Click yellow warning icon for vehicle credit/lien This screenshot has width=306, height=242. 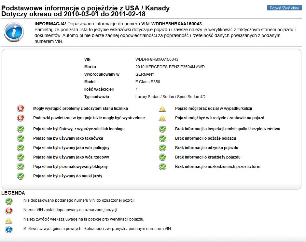pos(162,118)
